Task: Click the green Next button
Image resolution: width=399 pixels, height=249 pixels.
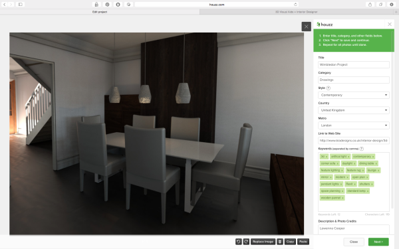Action: (378, 242)
